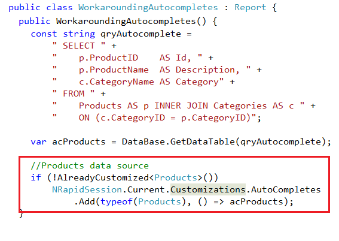Screen dimensions: 339x241
Task: Click the ON (c.CategoryID = p.CategoryID) line
Action: point(164,118)
